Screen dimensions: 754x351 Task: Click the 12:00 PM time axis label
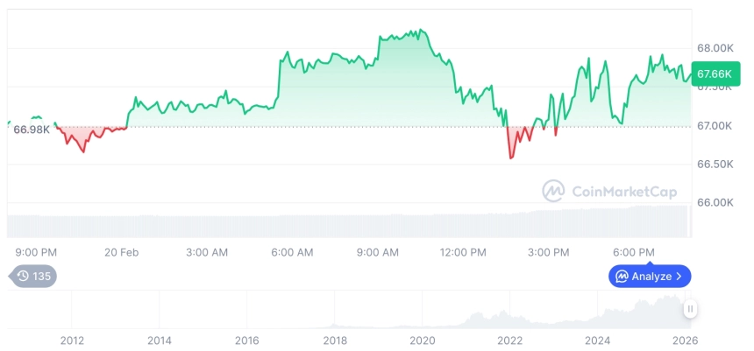coord(463,252)
